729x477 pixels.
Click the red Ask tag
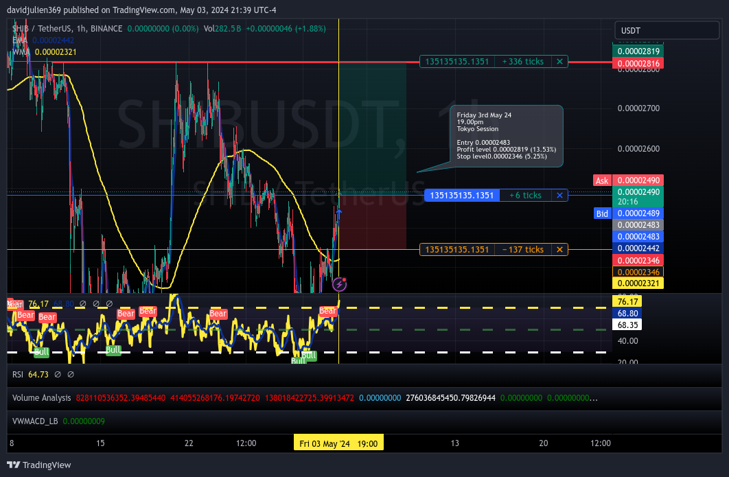[602, 181]
